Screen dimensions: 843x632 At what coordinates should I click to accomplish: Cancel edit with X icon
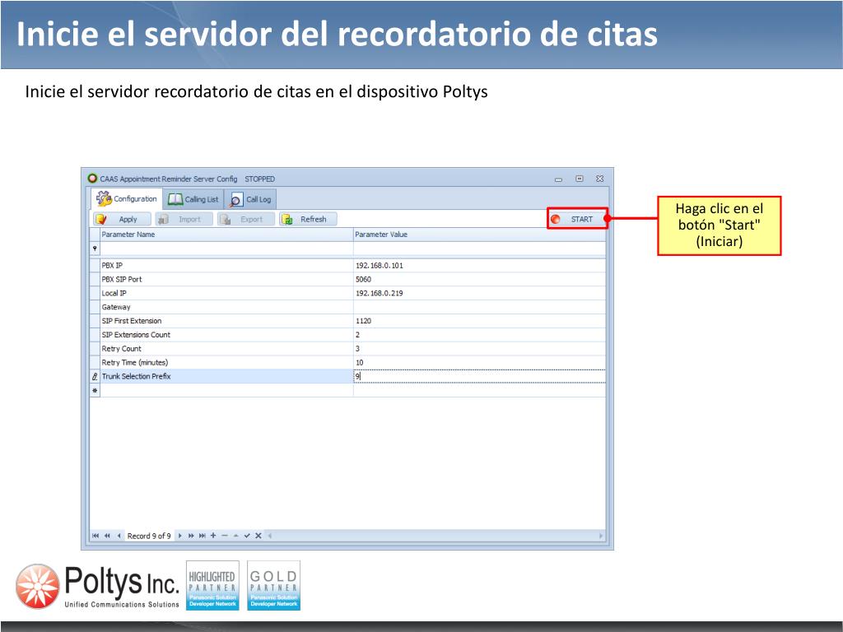point(258,536)
